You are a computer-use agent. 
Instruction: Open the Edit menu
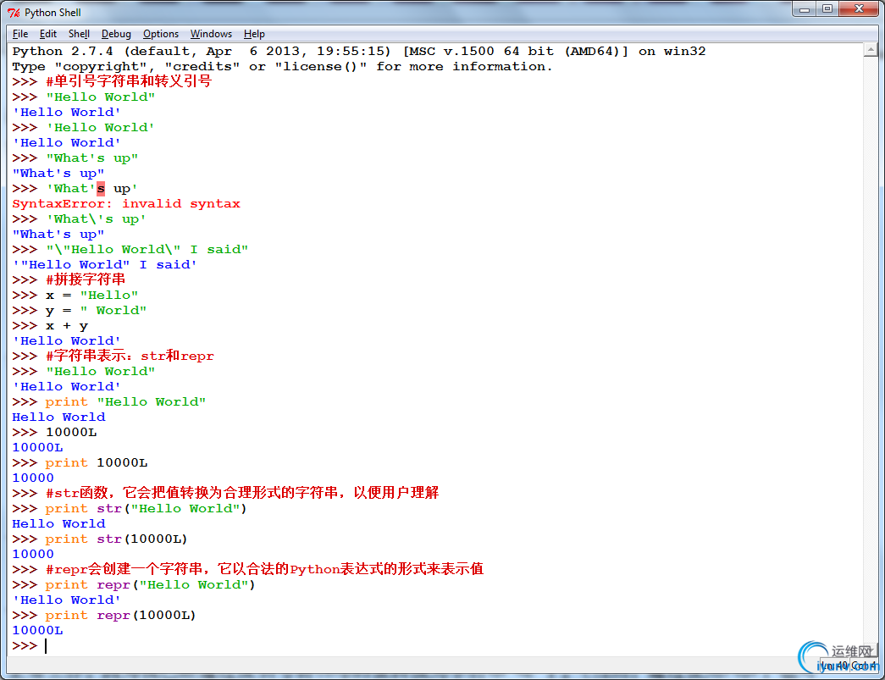click(x=48, y=34)
